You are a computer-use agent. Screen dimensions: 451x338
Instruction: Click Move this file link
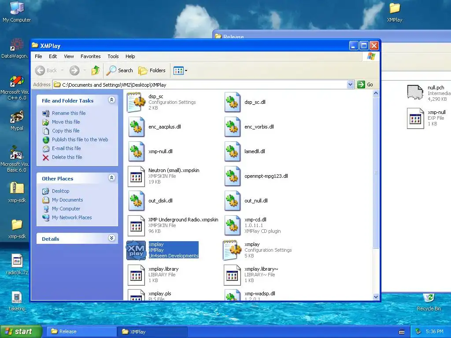coord(66,122)
